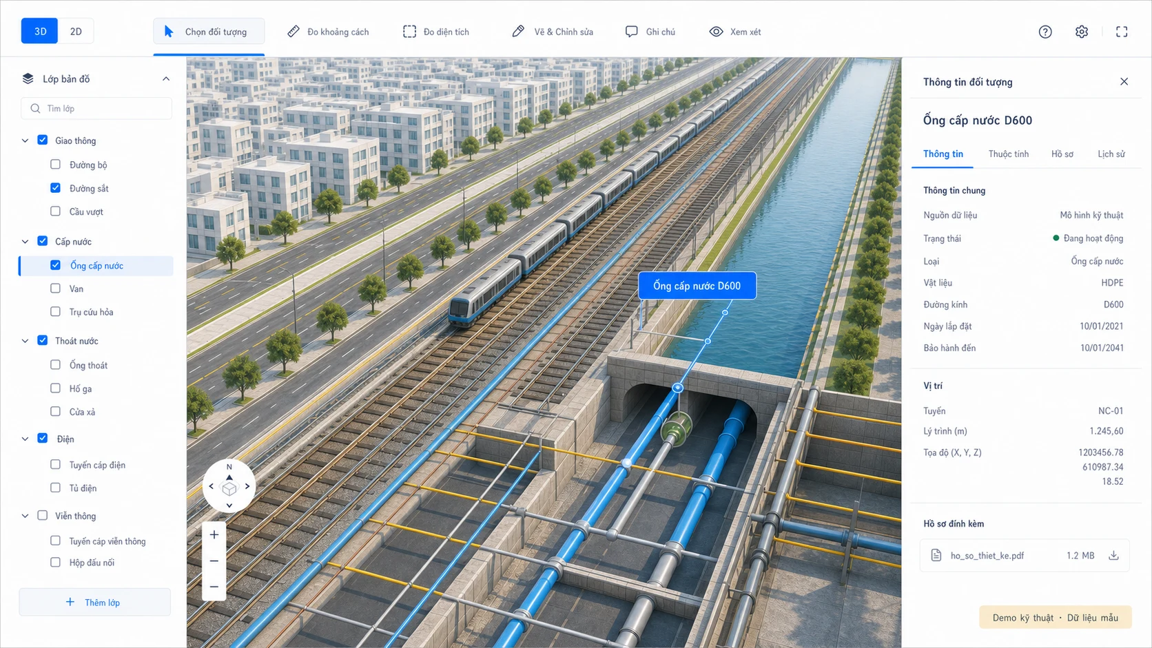Disable Đường sắt layer
The image size is (1152, 648).
pos(56,187)
